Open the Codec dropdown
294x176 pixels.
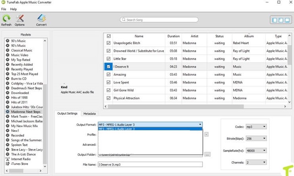pyautogui.click(x=256, y=127)
